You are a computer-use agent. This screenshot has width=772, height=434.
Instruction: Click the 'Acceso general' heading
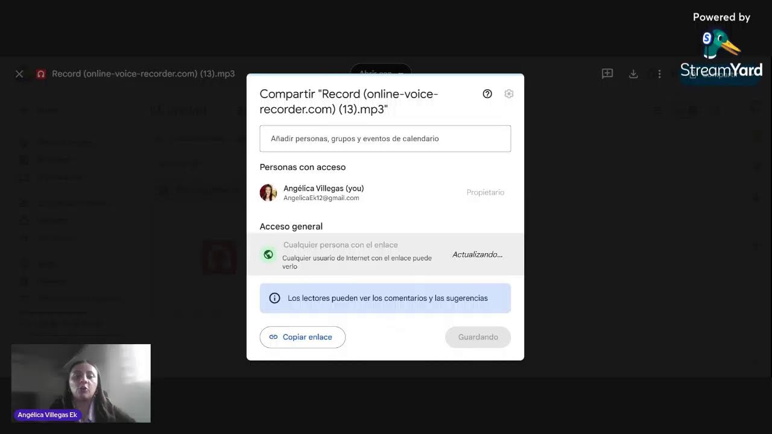click(x=291, y=227)
